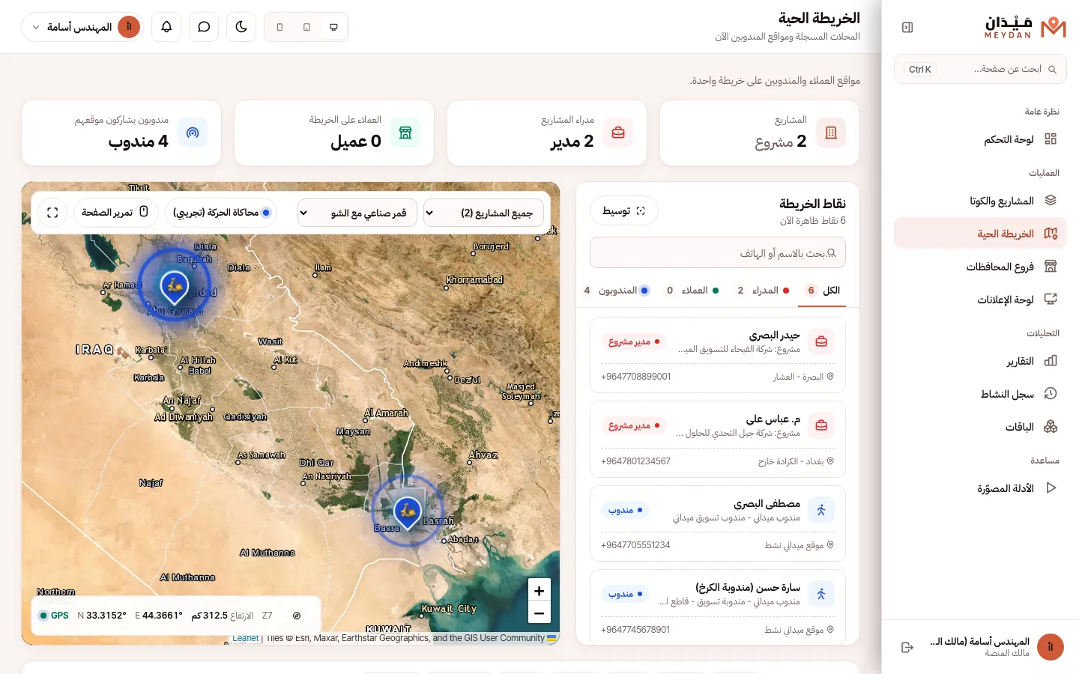Screen dimensions: 1079x674
Task: Click Leaflet attribution link
Action: pos(245,638)
